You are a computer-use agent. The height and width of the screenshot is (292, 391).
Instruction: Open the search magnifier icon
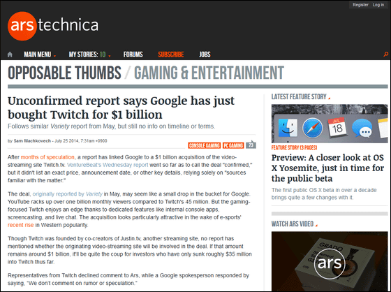coord(385,54)
